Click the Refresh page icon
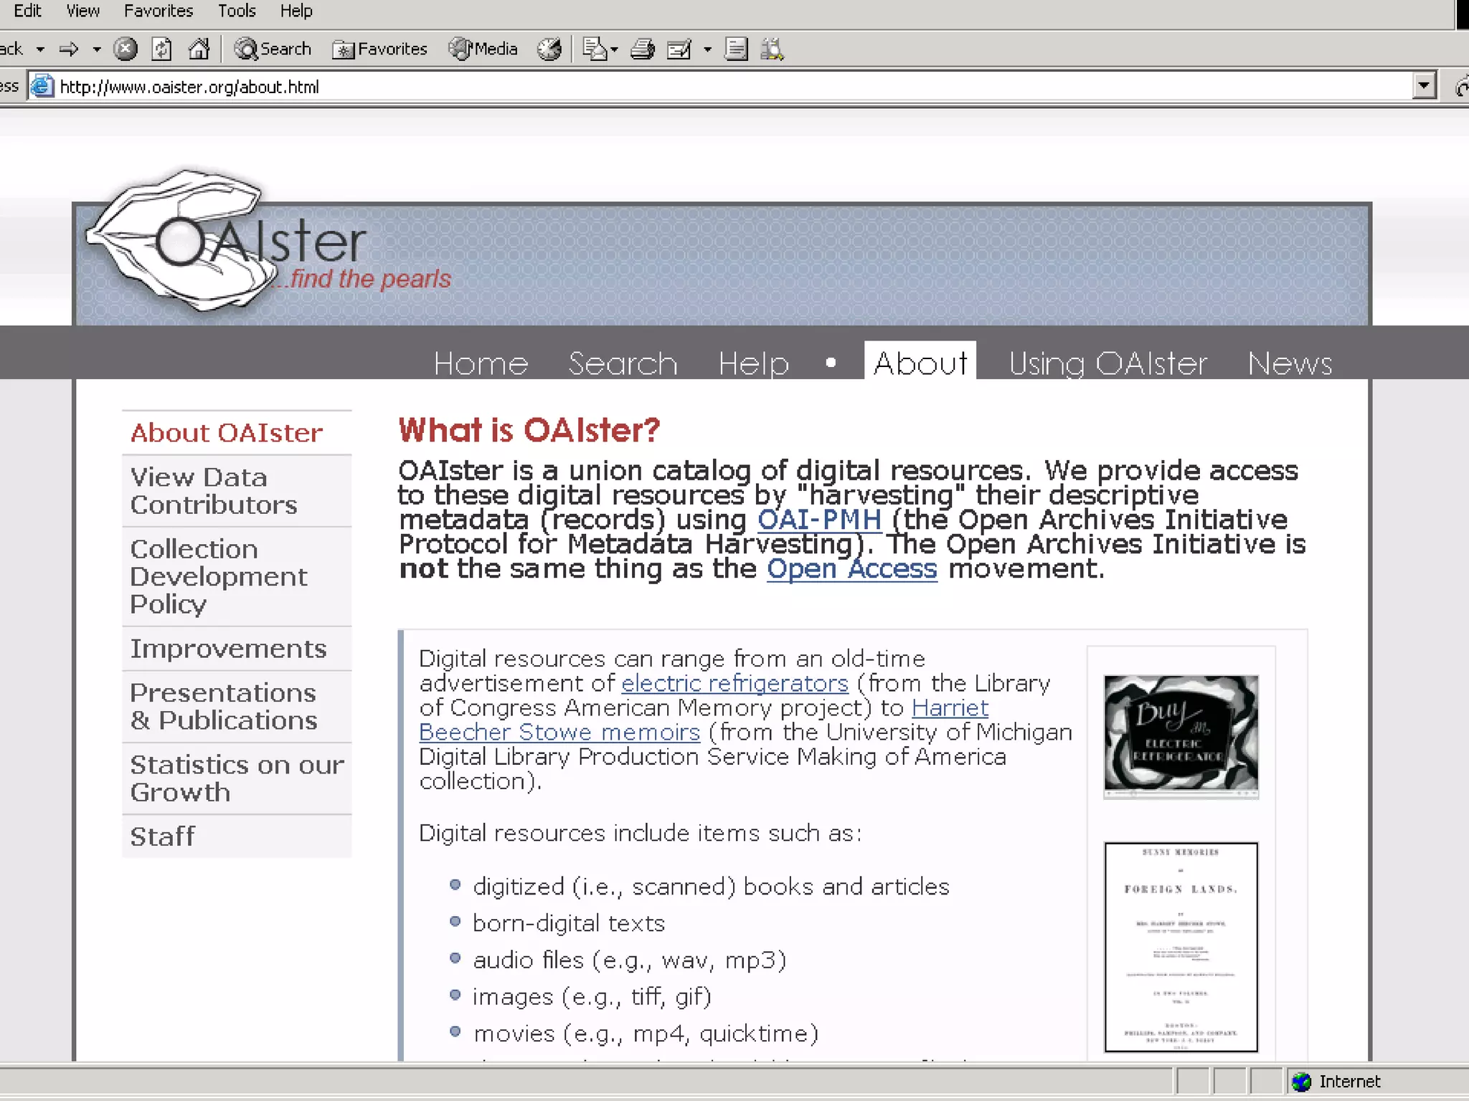1469x1101 pixels. tap(162, 49)
